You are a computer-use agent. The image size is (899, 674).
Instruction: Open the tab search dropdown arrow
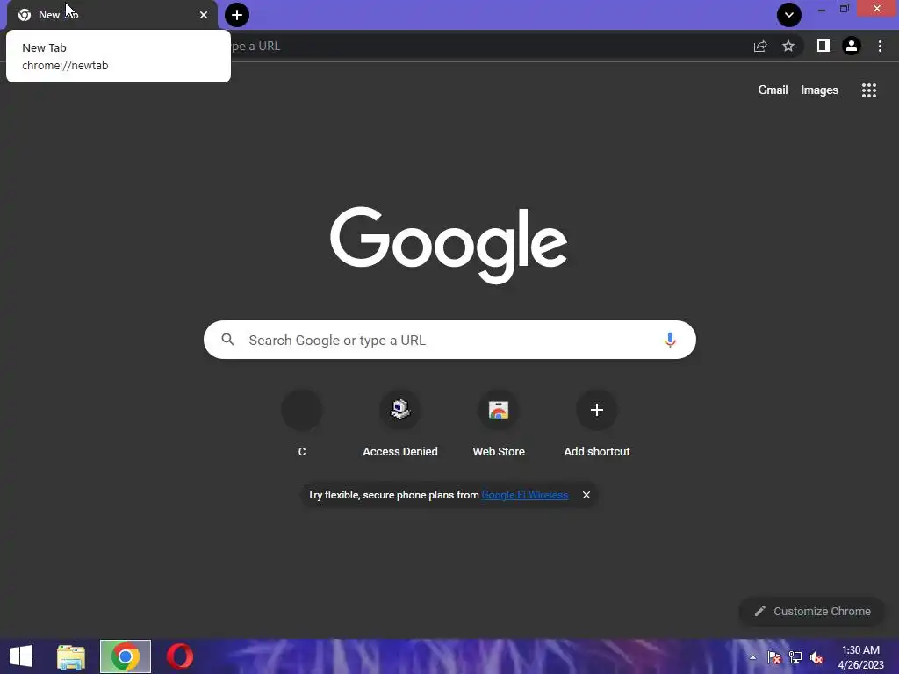click(x=789, y=15)
